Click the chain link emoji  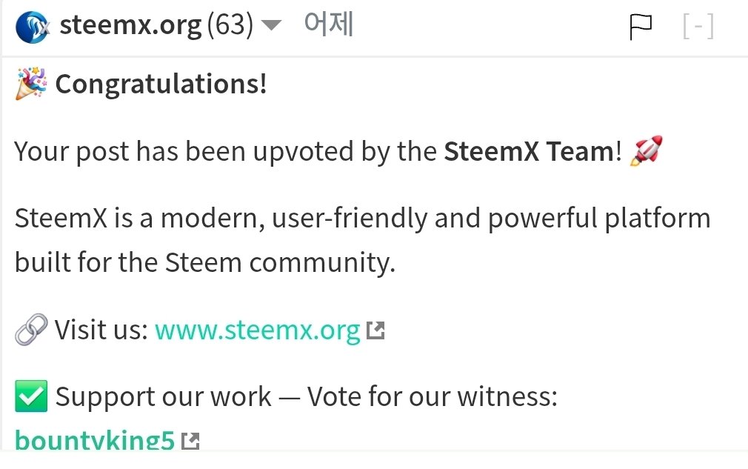(x=31, y=330)
